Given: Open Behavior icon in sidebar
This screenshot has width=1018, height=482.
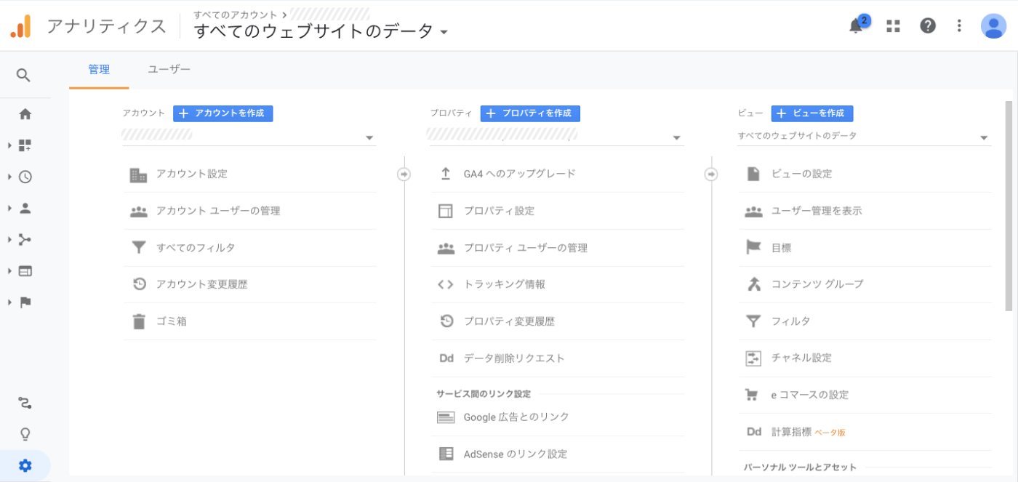Looking at the screenshot, I should coord(25,271).
